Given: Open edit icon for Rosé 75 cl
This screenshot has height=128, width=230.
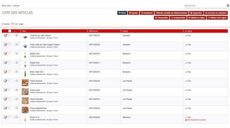Looking at the screenshot, I should coord(5,117).
